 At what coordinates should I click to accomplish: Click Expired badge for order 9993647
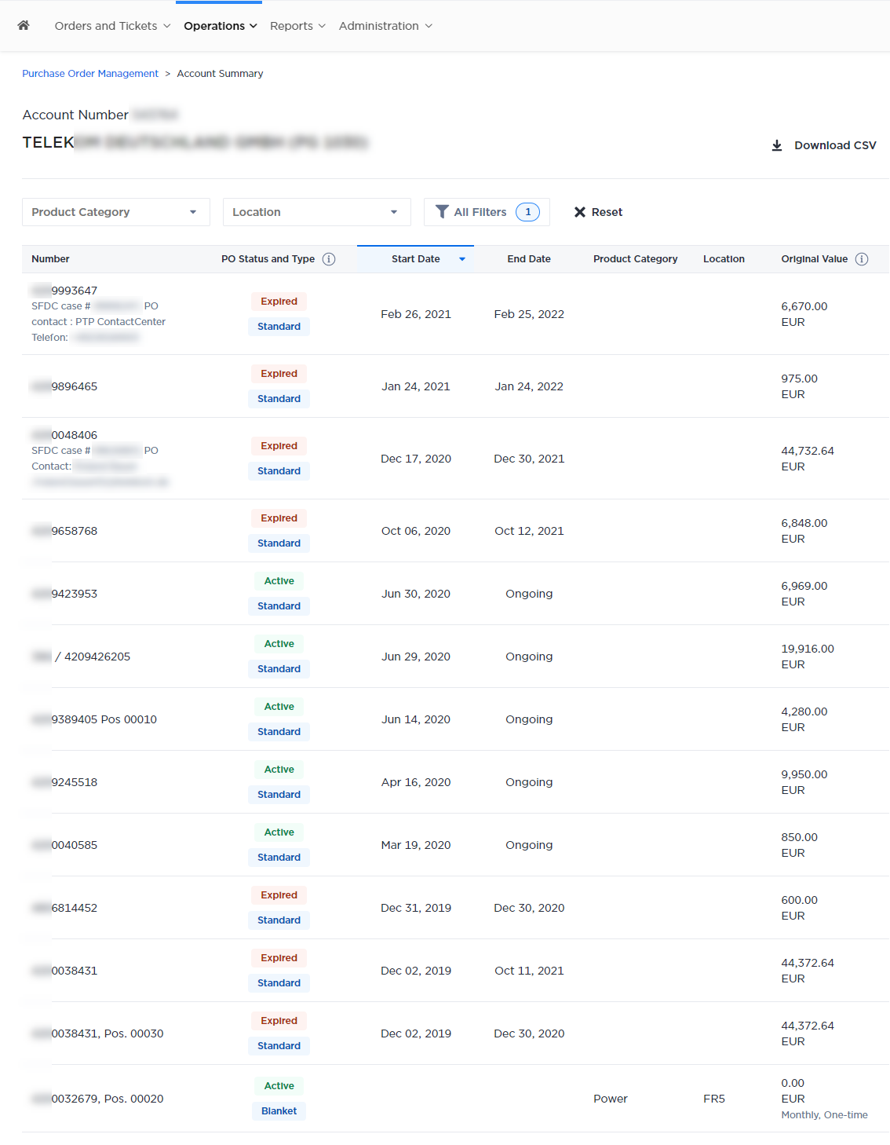coord(279,302)
